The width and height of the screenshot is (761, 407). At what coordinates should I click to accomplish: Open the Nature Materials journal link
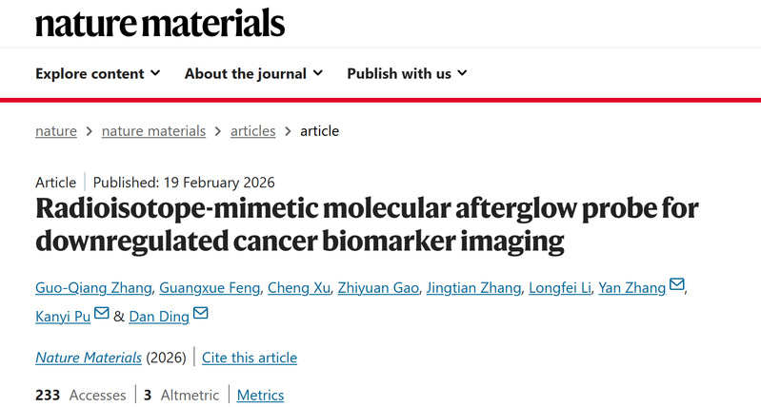click(89, 358)
